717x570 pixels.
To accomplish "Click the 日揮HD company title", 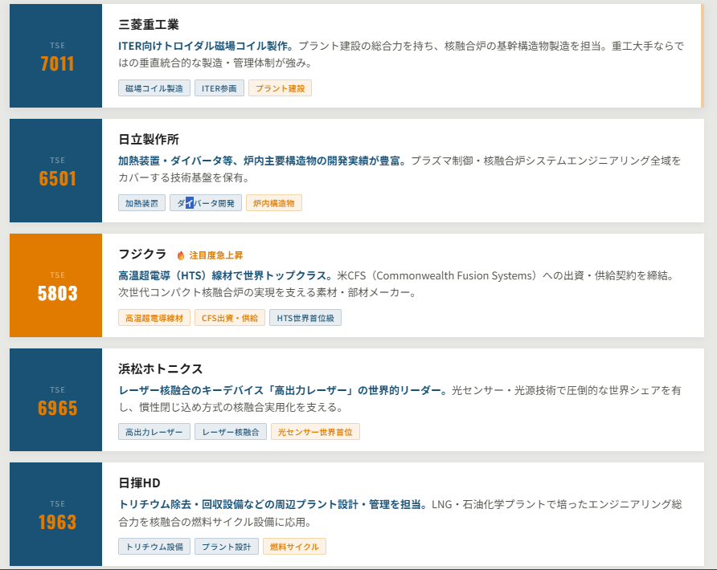I will 140,482.
